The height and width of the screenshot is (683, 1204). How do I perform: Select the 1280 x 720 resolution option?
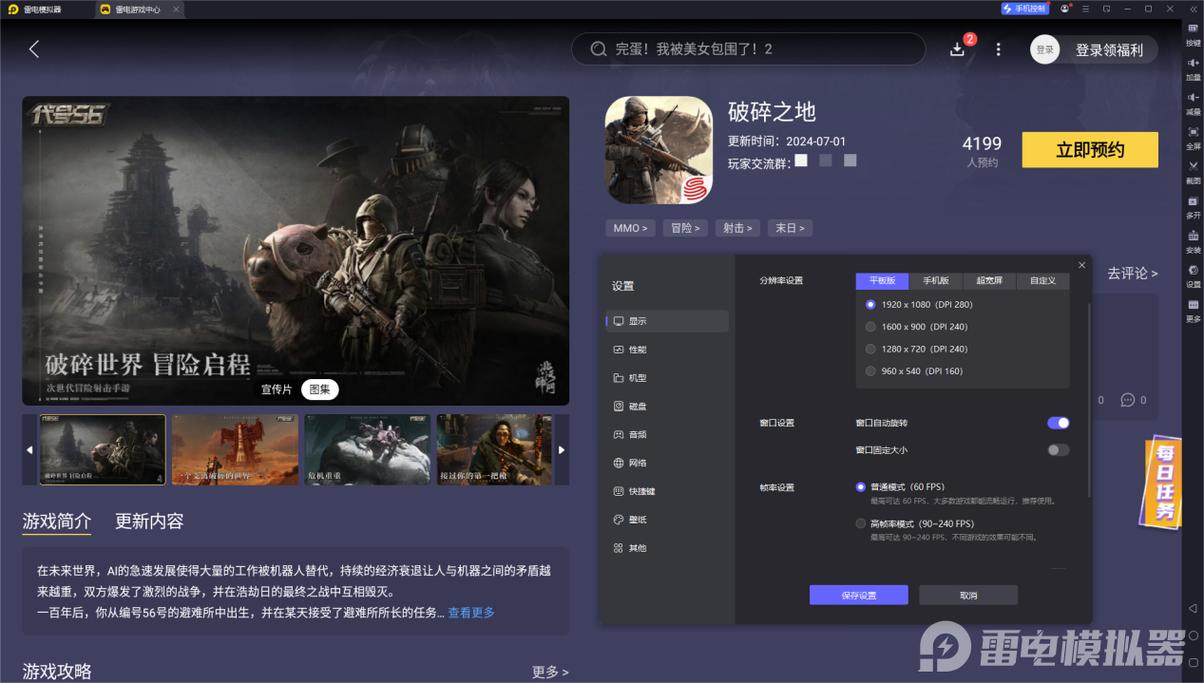[870, 349]
